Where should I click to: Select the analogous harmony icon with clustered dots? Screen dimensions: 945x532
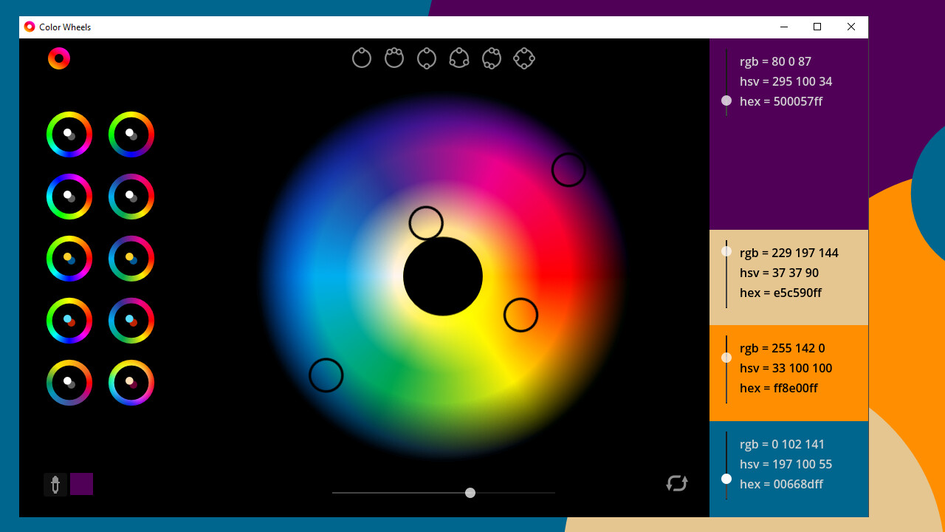[x=394, y=58]
